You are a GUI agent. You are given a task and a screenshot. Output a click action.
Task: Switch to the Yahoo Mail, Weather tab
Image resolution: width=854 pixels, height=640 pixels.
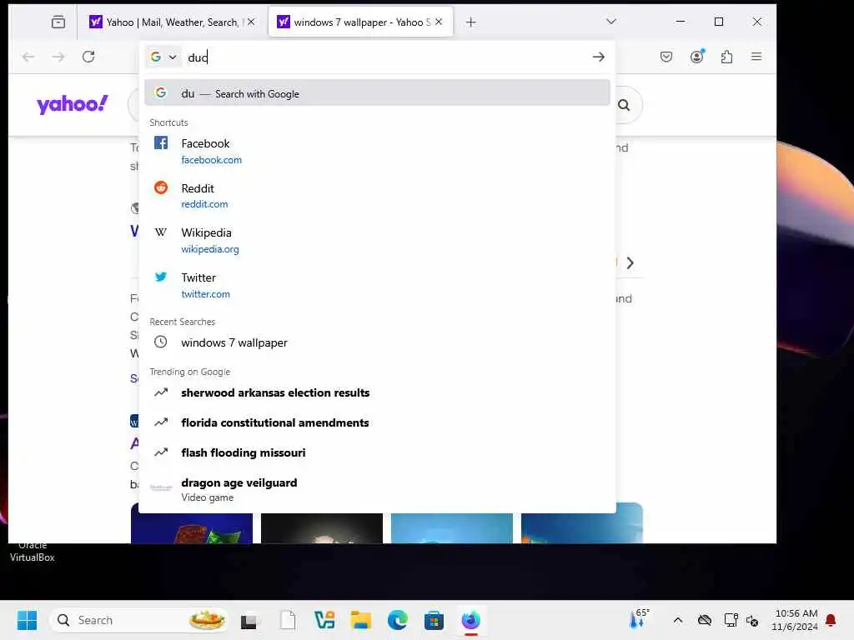pyautogui.click(x=172, y=22)
